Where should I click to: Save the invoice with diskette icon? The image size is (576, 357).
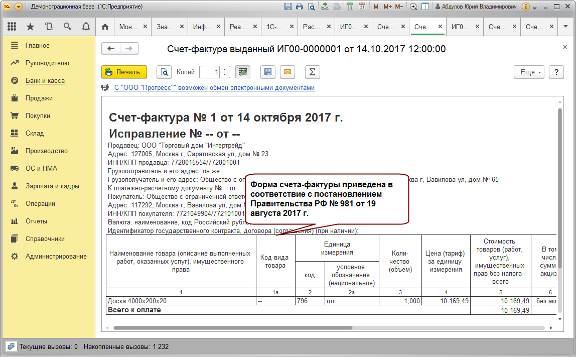coord(268,72)
